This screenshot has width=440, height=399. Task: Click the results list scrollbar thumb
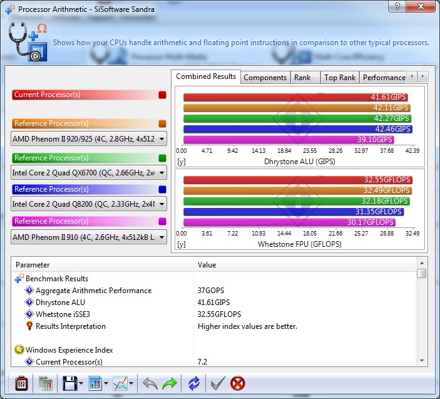pos(421,273)
